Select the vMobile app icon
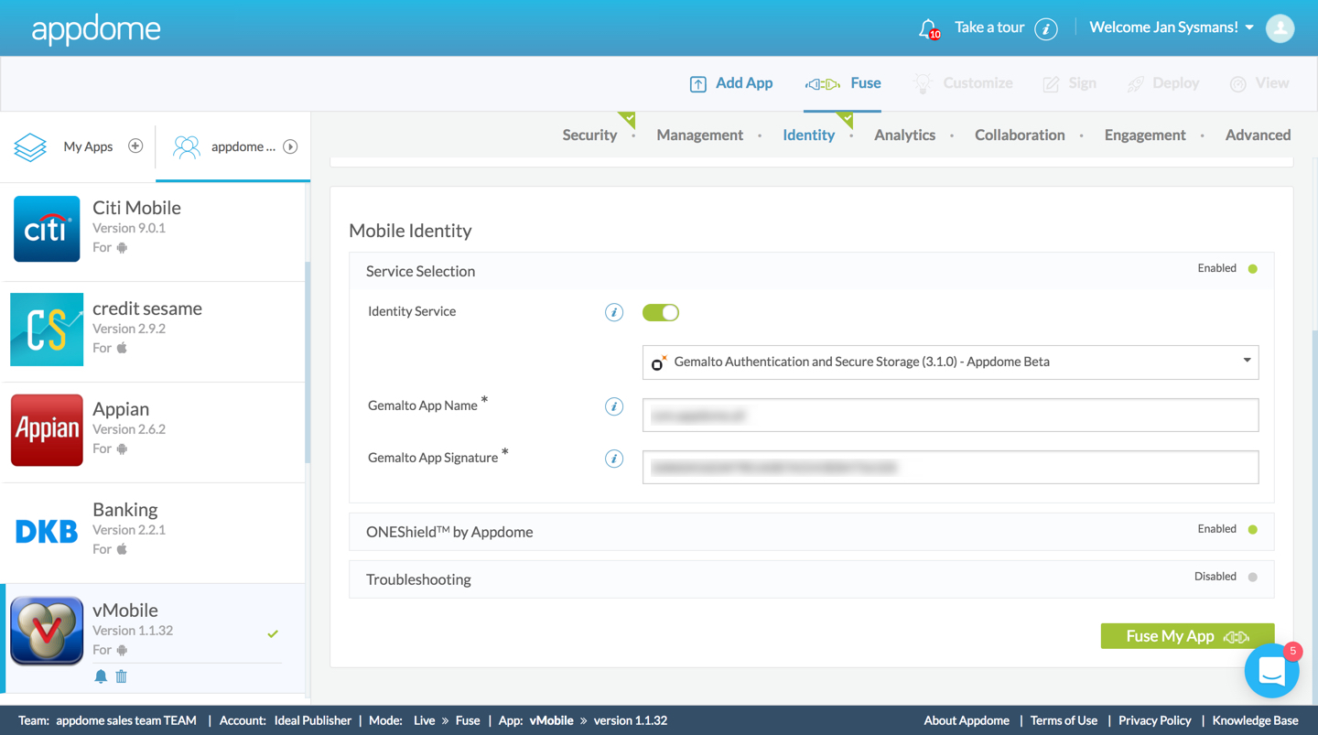 [47, 631]
